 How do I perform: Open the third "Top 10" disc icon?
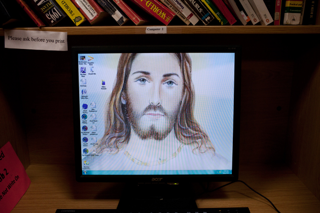[x=85, y=139]
